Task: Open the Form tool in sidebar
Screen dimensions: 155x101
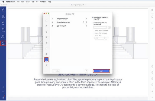Action: tap(3, 30)
